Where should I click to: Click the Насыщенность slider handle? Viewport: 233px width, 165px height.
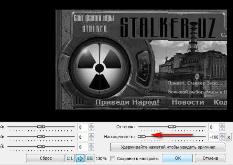(142, 137)
